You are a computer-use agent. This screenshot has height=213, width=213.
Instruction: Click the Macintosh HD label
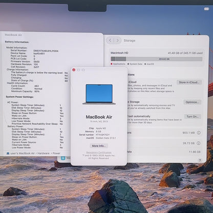[x=119, y=53]
